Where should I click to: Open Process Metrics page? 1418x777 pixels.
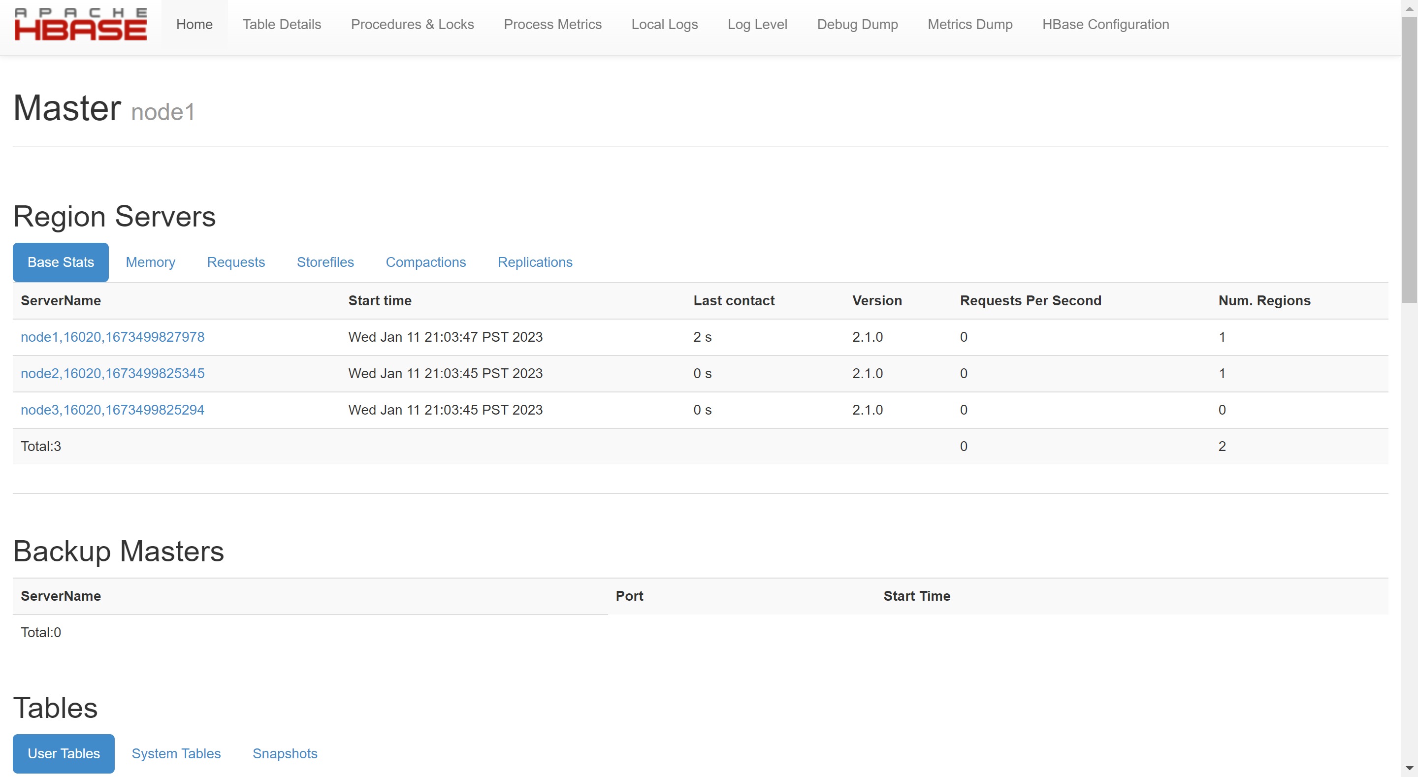click(x=552, y=25)
